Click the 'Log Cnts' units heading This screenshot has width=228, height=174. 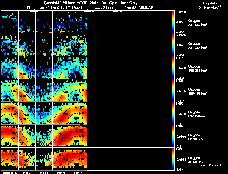(x=210, y=3)
